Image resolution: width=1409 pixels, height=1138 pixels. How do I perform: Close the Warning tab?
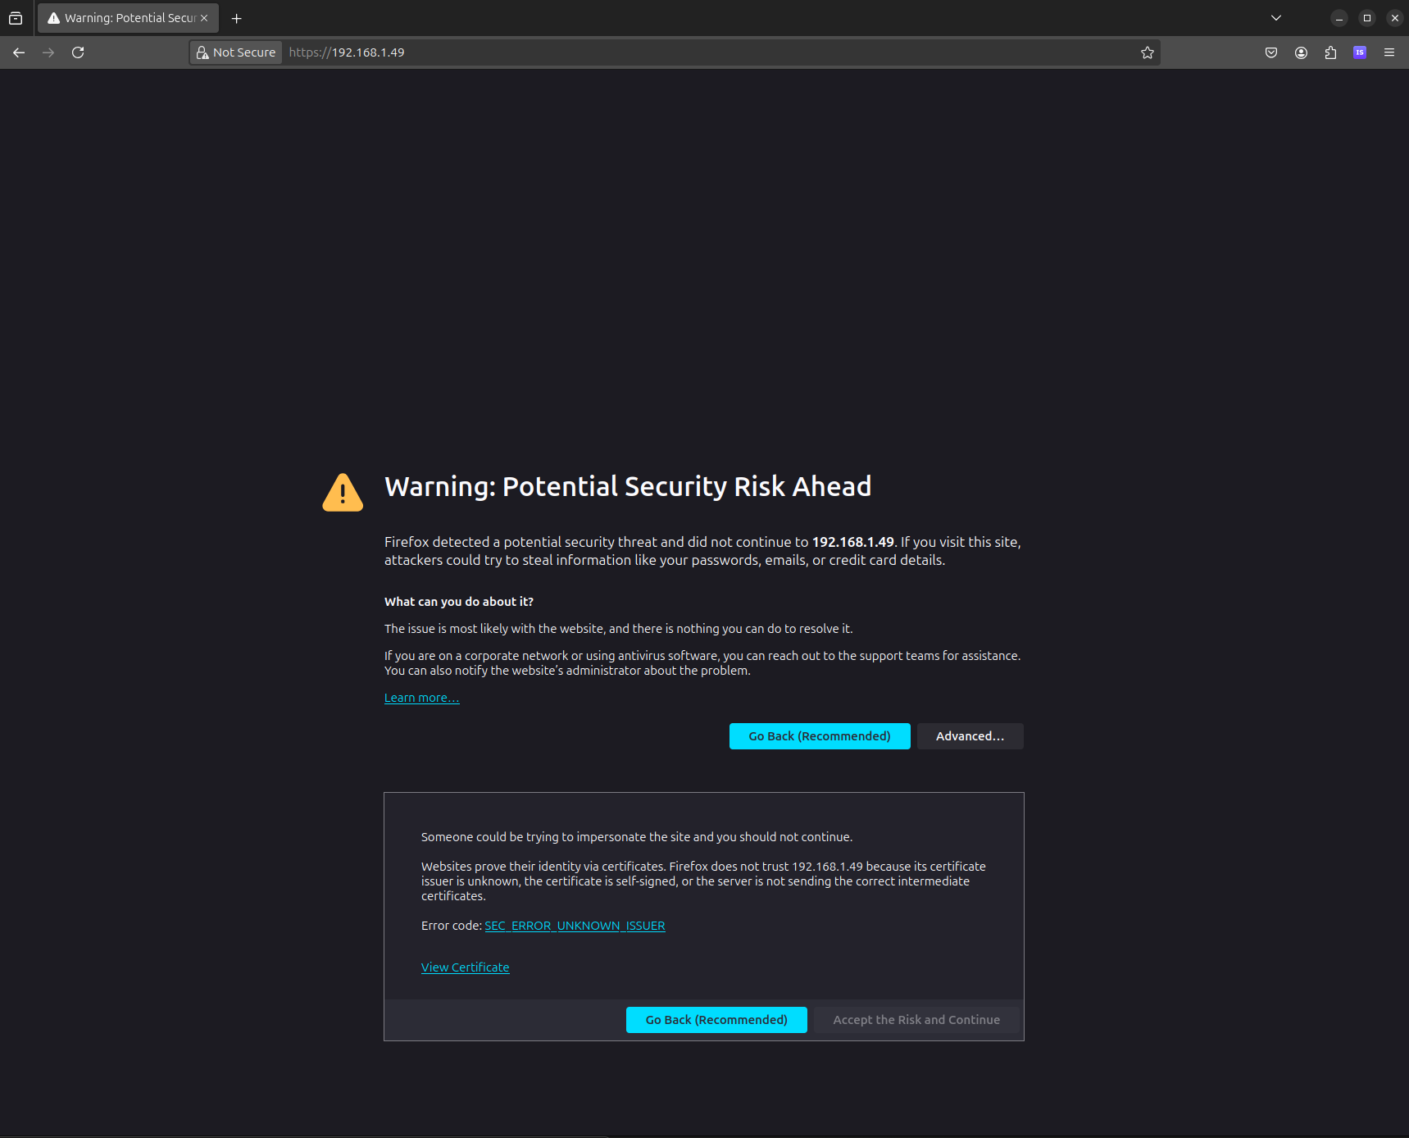click(x=204, y=18)
